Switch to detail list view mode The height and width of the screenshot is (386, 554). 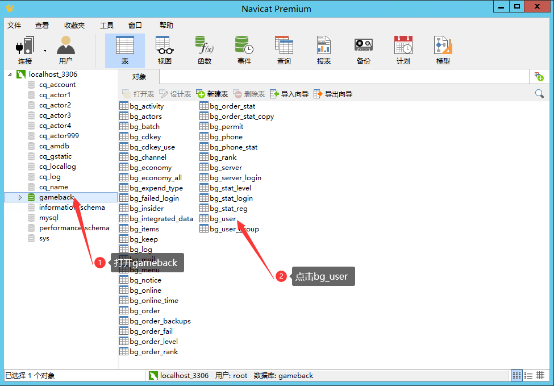[528, 375]
